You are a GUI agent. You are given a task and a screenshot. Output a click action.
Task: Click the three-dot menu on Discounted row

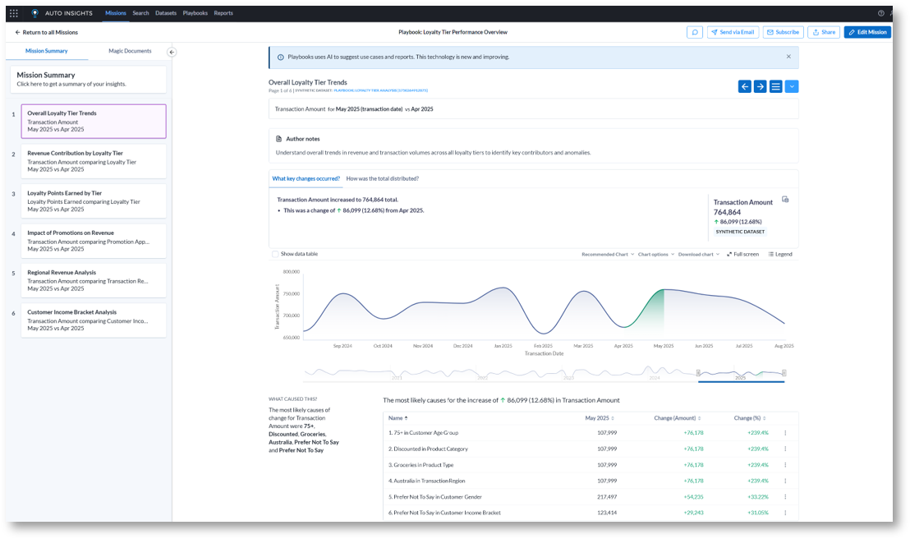(785, 449)
